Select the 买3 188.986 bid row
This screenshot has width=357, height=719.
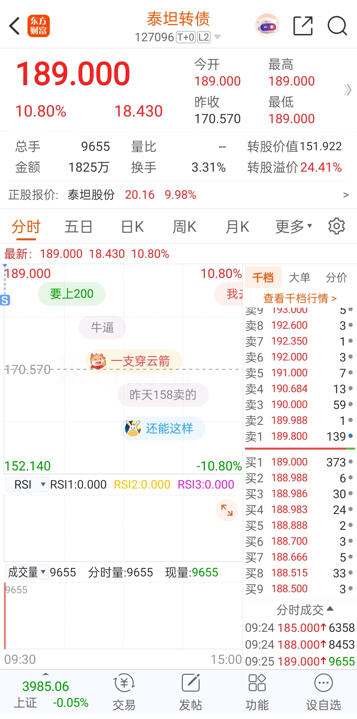point(299,494)
